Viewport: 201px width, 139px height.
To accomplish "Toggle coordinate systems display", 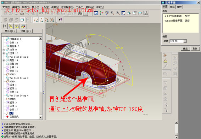I will click(52, 20).
